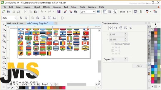Image resolution: width=161 pixels, height=90 pixels.
Task: Toggle the Show rulers icon
Action: click(x=105, y=12)
